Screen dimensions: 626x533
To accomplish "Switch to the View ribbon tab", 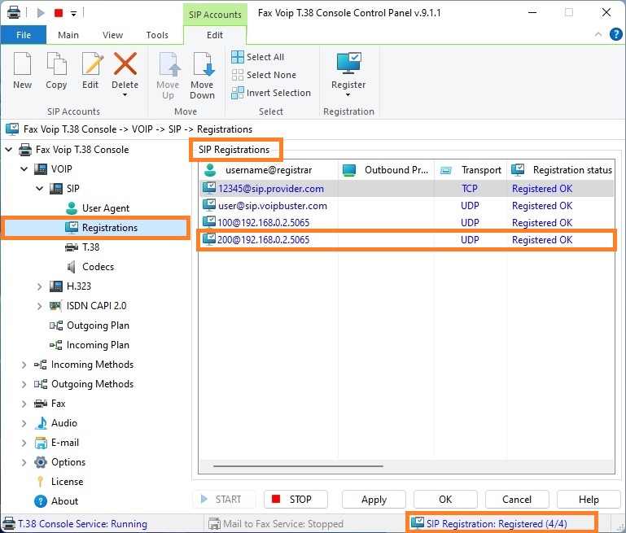I will [x=112, y=35].
